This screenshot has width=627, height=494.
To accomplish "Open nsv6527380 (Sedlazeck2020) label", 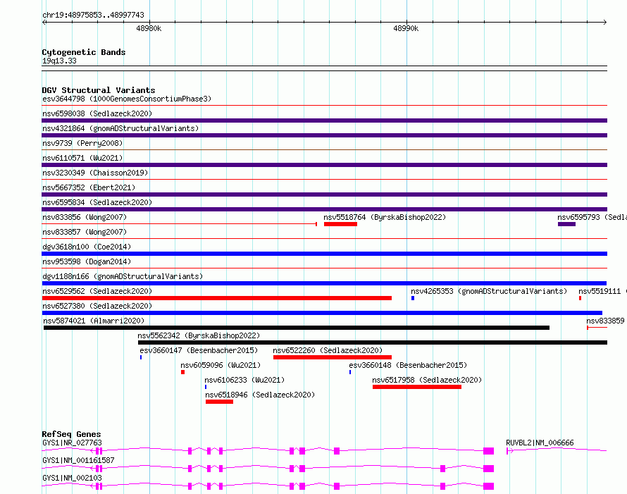I will 97,306.
